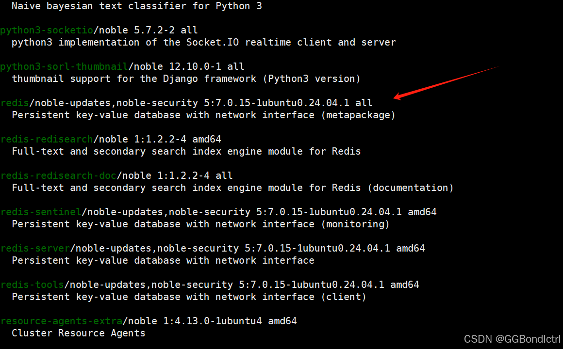
Task: Select the green package name "resource-agents-extra"
Action: tap(62, 321)
